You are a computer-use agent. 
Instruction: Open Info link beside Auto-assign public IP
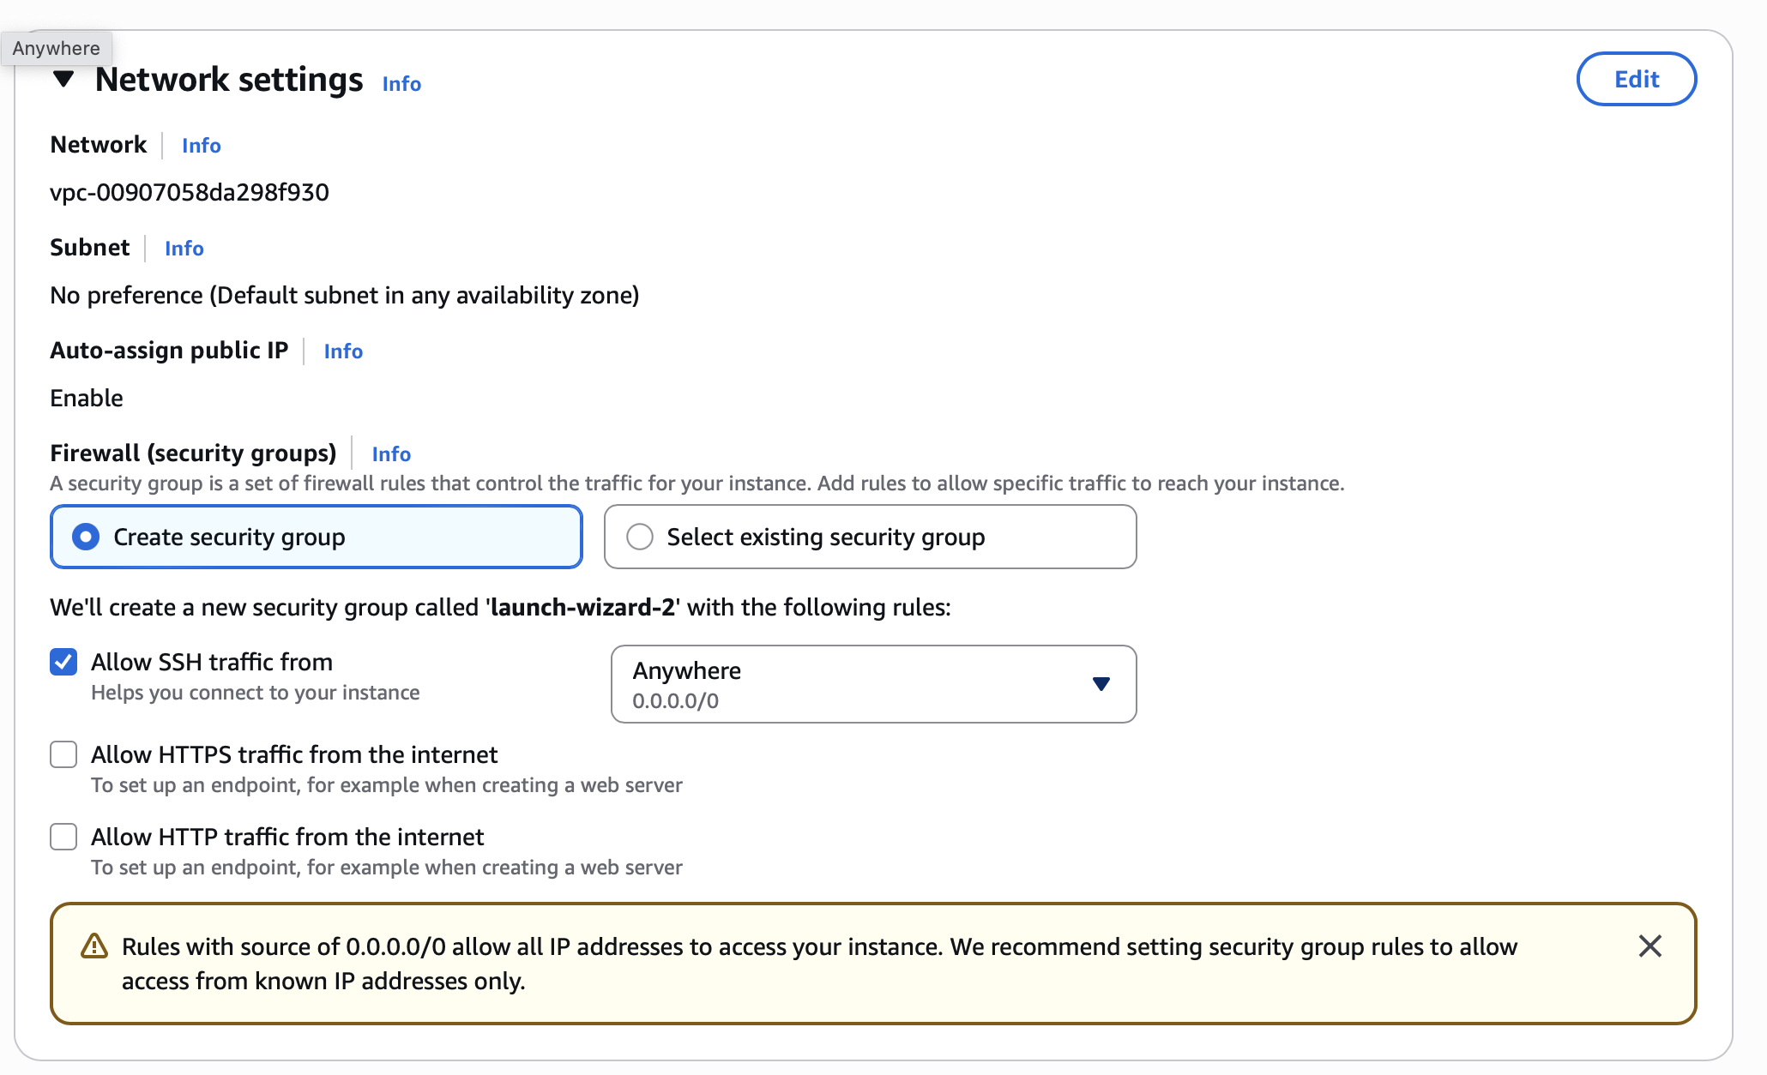[343, 351]
